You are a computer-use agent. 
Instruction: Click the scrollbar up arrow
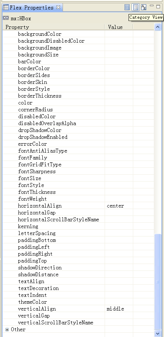[157, 27]
